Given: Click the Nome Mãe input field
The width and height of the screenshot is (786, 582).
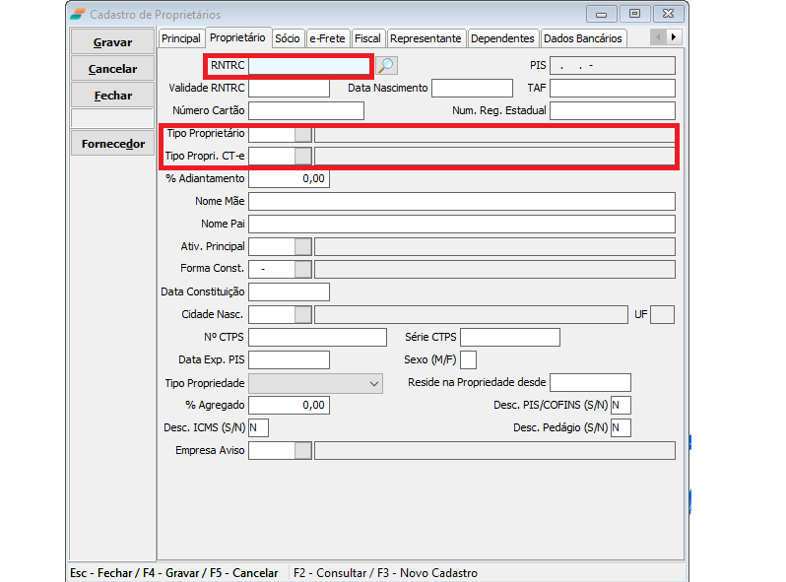Looking at the screenshot, I should point(461,202).
